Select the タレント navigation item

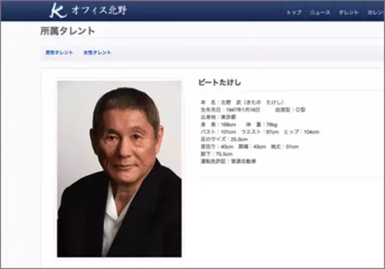click(x=348, y=13)
